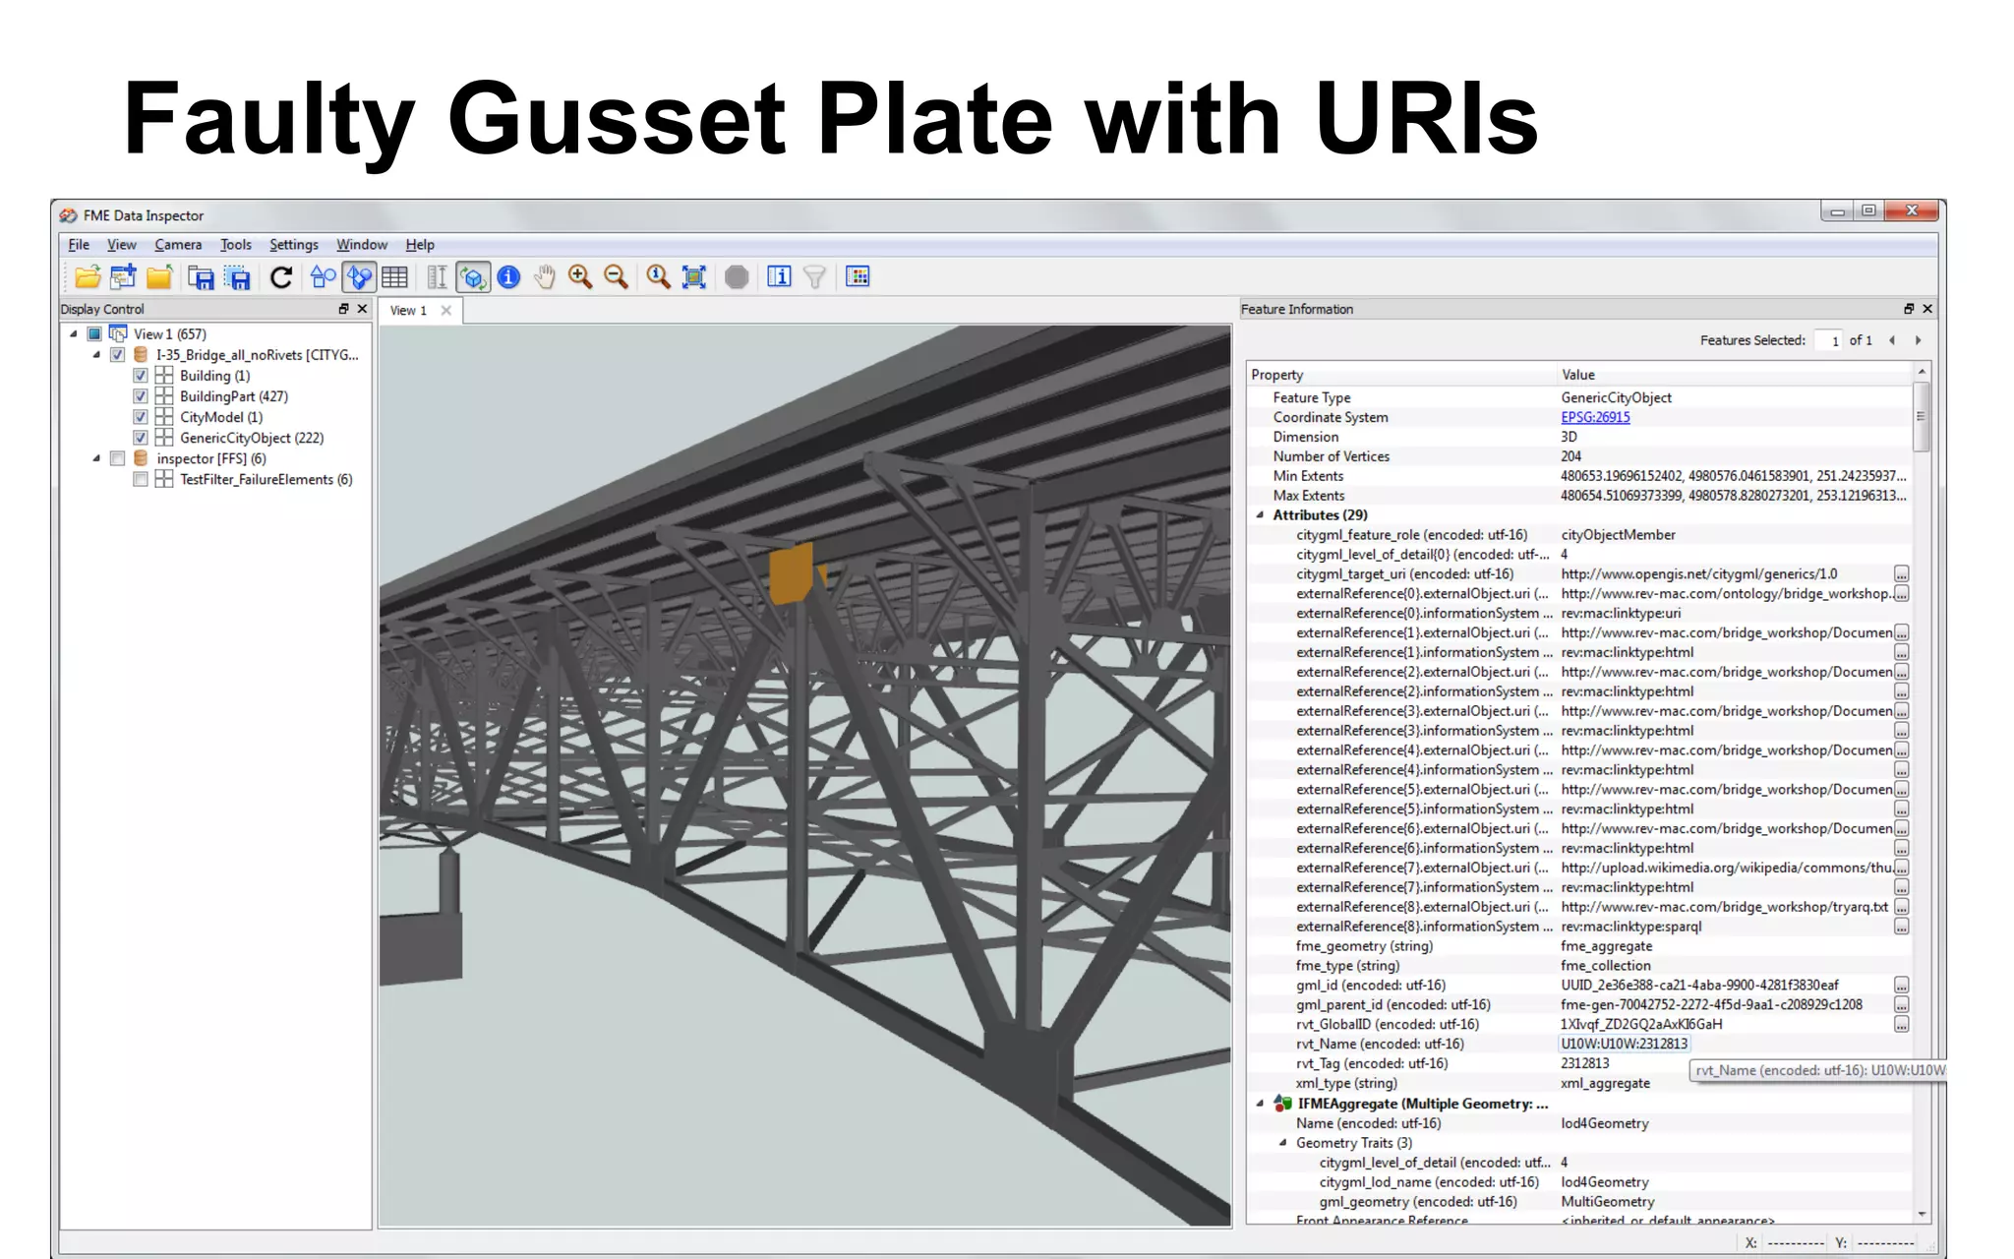This screenshot has width=2014, height=1259.
Task: Uncheck the GenericCityObject (222) checkbox
Action: 141,438
